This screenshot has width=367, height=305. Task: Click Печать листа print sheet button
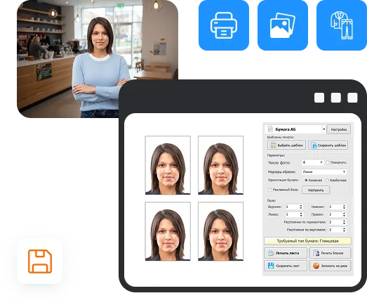[286, 253]
